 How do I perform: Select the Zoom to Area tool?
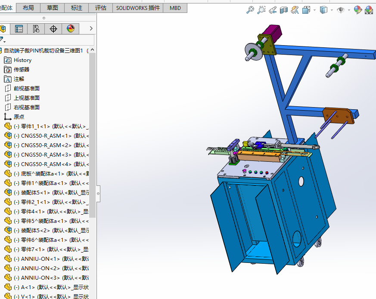(261, 10)
